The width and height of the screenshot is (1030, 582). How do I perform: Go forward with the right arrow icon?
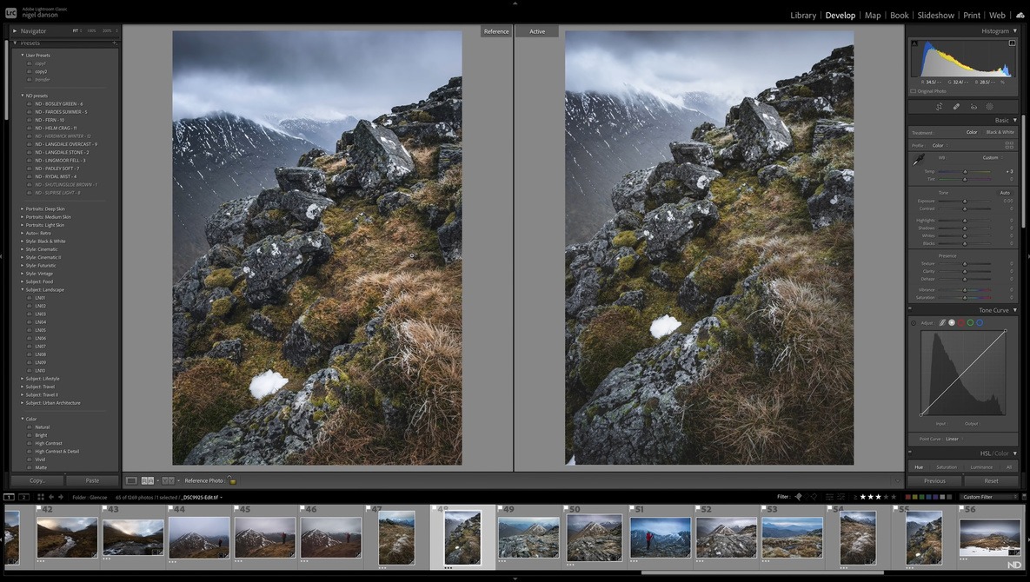click(x=61, y=498)
